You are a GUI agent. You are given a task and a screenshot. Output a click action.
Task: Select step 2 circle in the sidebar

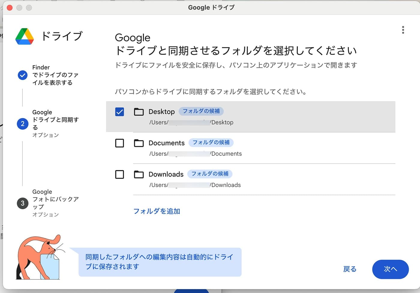pyautogui.click(x=22, y=124)
